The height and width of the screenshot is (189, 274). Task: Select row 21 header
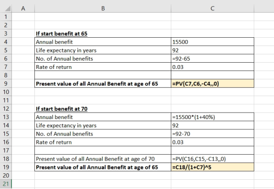6,184
